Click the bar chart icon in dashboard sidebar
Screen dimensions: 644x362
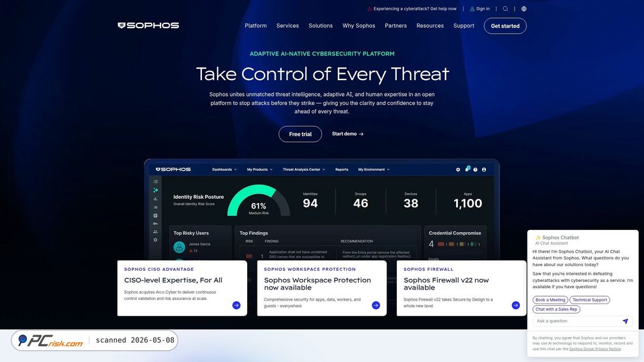pyautogui.click(x=155, y=199)
